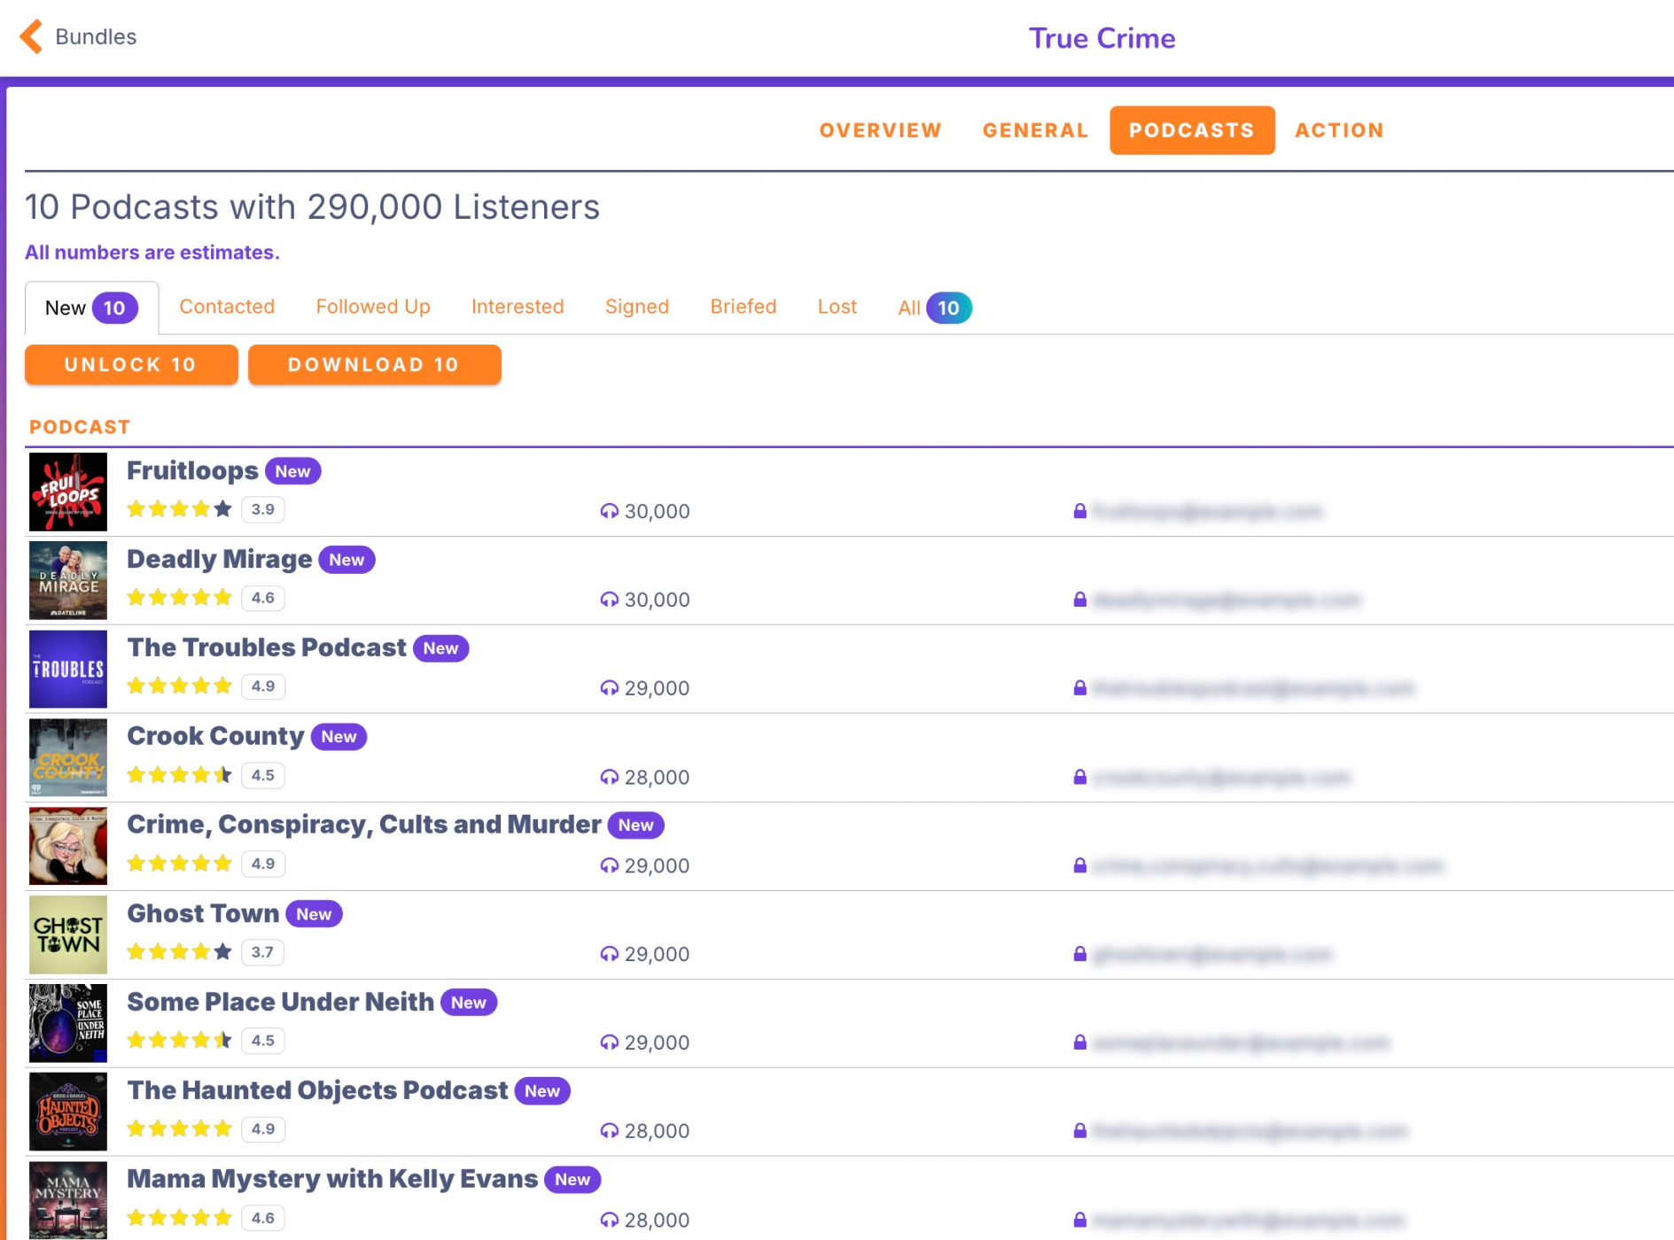Click lock icon on The Haunted Objects Podcast
Viewport: 1674px width, 1240px height.
[x=1079, y=1131]
